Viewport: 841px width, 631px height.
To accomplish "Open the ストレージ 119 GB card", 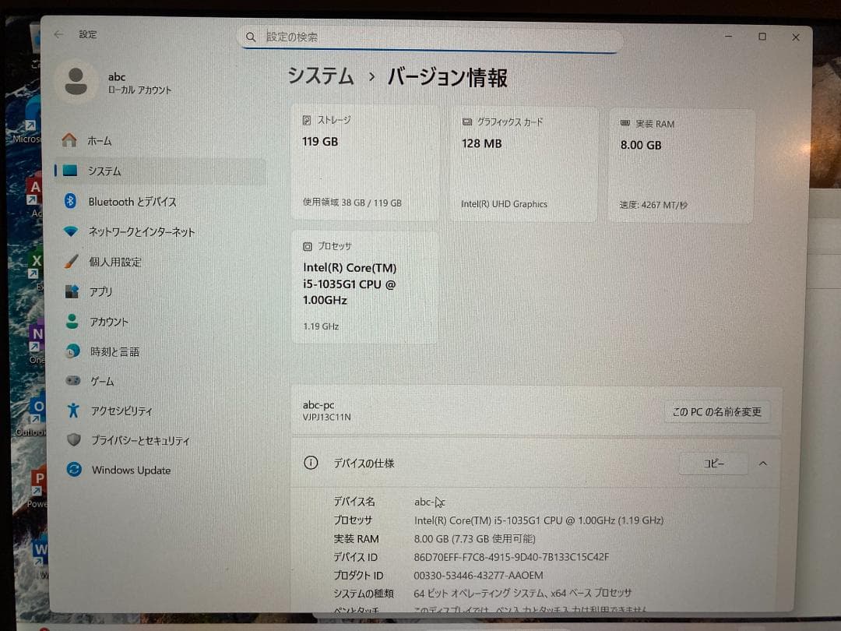I will 364,162.
